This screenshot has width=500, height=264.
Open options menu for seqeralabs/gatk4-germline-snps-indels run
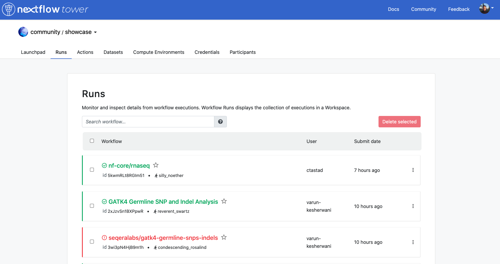[x=413, y=242]
